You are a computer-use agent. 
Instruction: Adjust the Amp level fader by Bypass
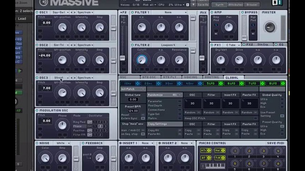(244, 38)
